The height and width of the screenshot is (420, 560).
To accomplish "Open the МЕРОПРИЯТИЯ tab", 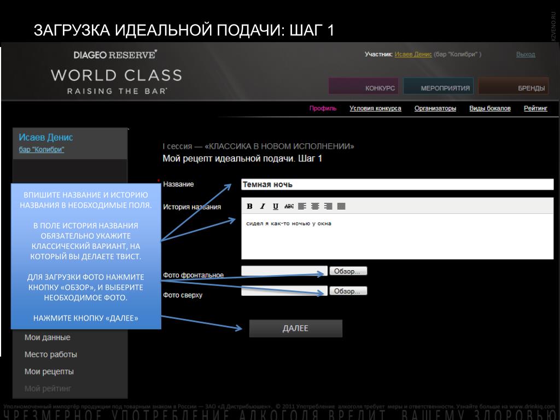I will [x=439, y=86].
